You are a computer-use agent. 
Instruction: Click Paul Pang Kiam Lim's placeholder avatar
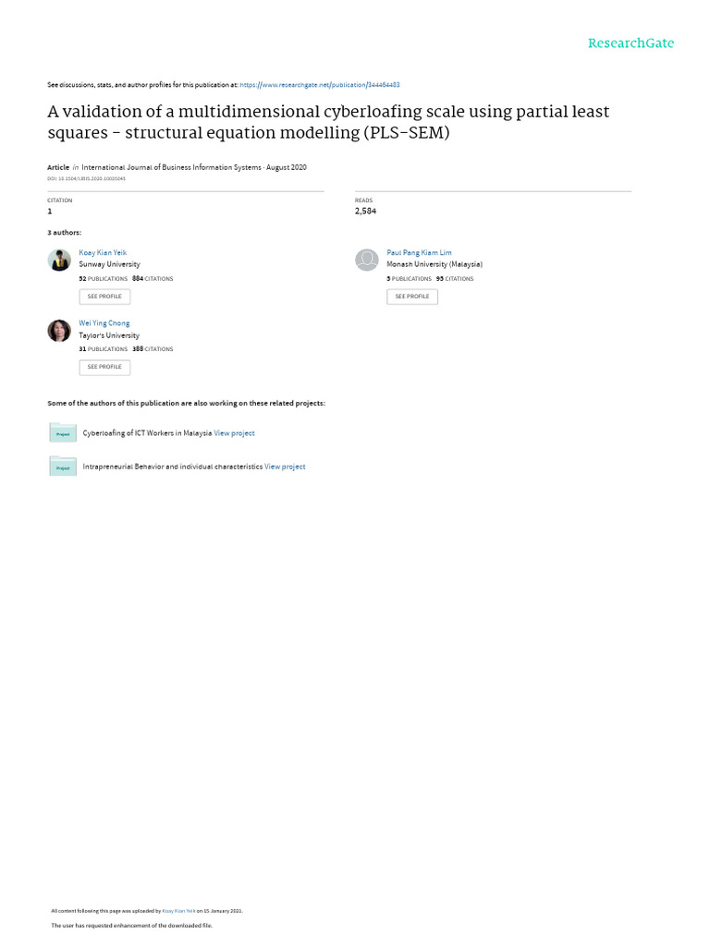coord(366,260)
